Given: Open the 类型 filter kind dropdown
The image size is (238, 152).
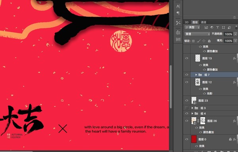Looking at the screenshot, I should [x=192, y=27].
